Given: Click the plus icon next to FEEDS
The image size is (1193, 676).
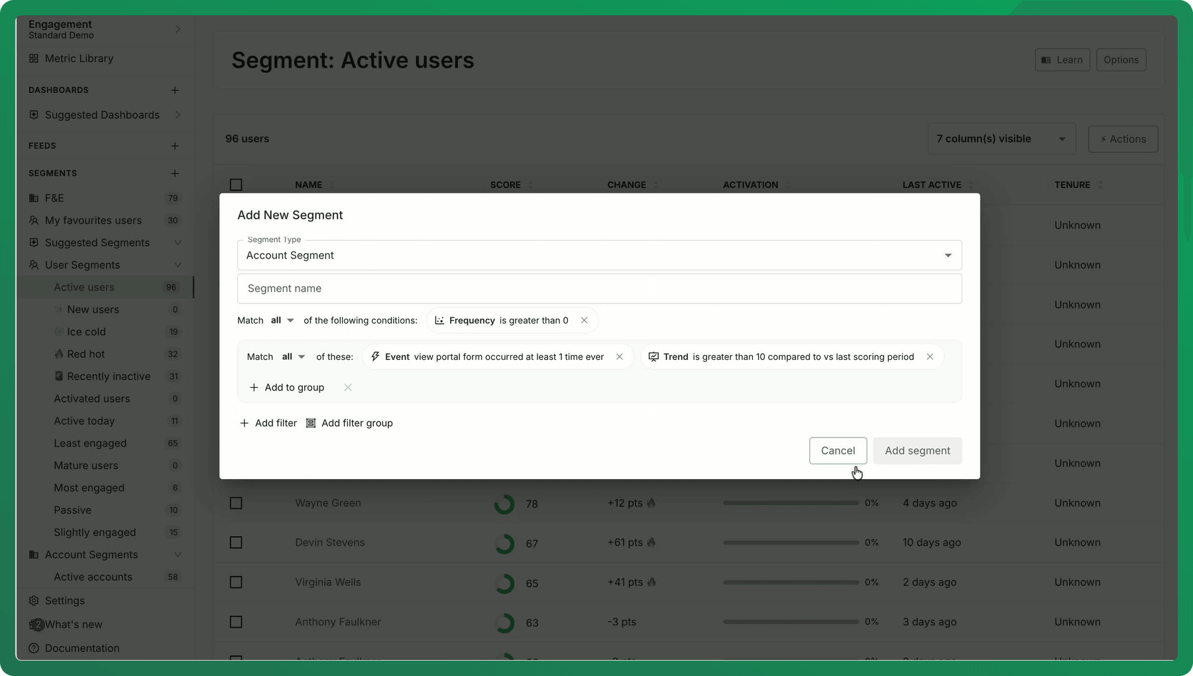Looking at the screenshot, I should tap(175, 146).
